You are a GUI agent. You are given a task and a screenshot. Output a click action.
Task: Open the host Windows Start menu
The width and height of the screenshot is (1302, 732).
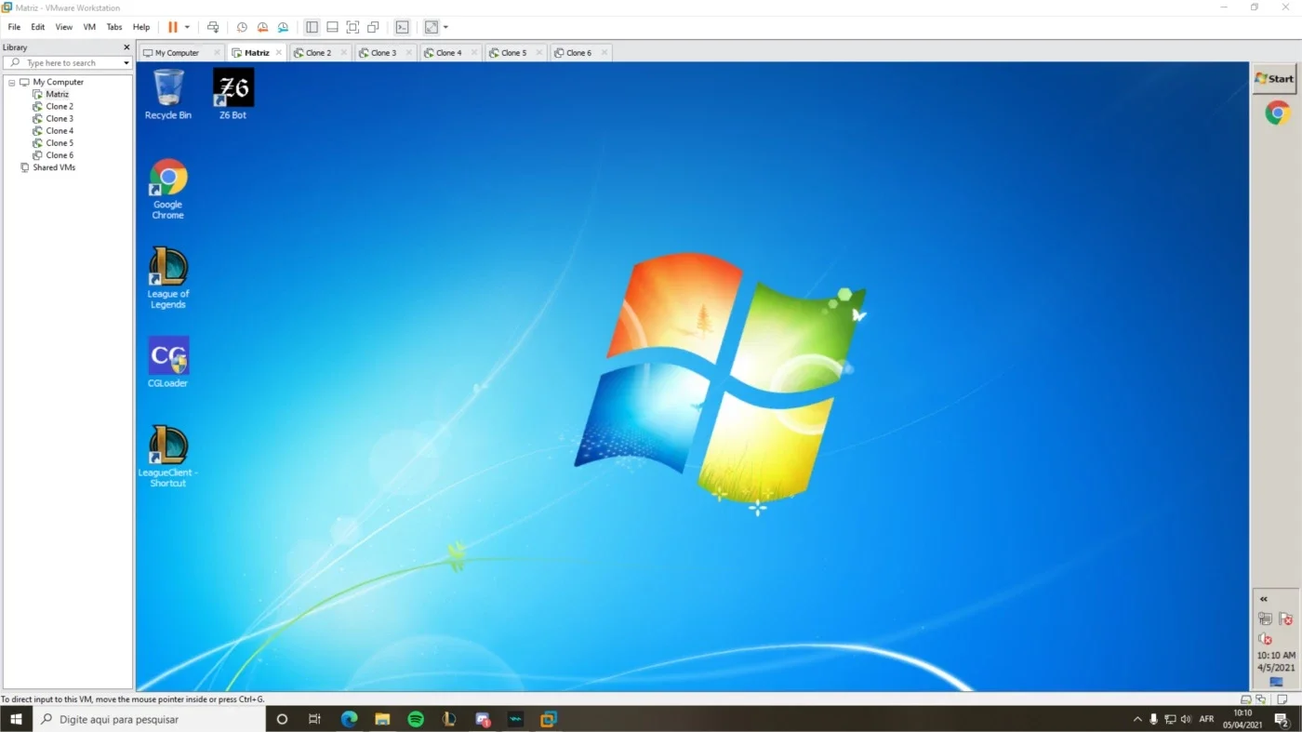[16, 719]
